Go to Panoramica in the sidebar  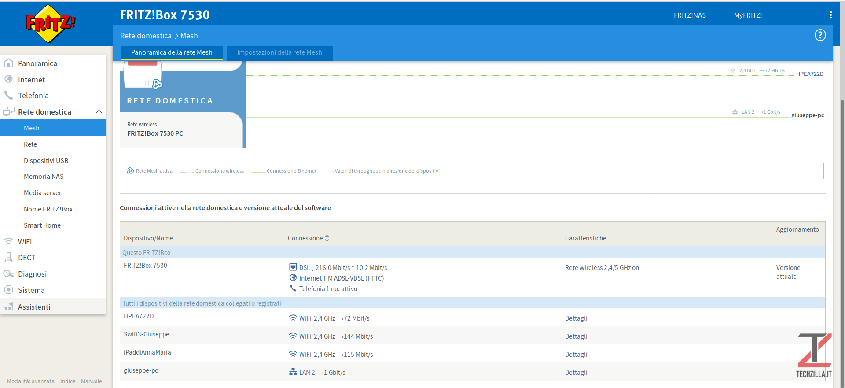(37, 63)
